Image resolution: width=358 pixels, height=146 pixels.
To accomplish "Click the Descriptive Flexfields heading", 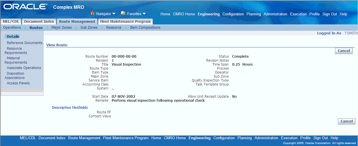I will click(70, 107).
